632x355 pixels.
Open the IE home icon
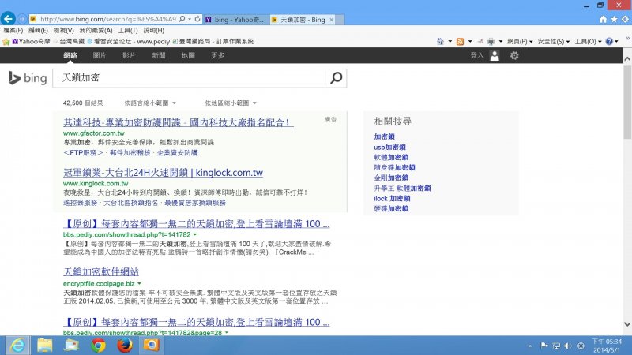pos(603,19)
